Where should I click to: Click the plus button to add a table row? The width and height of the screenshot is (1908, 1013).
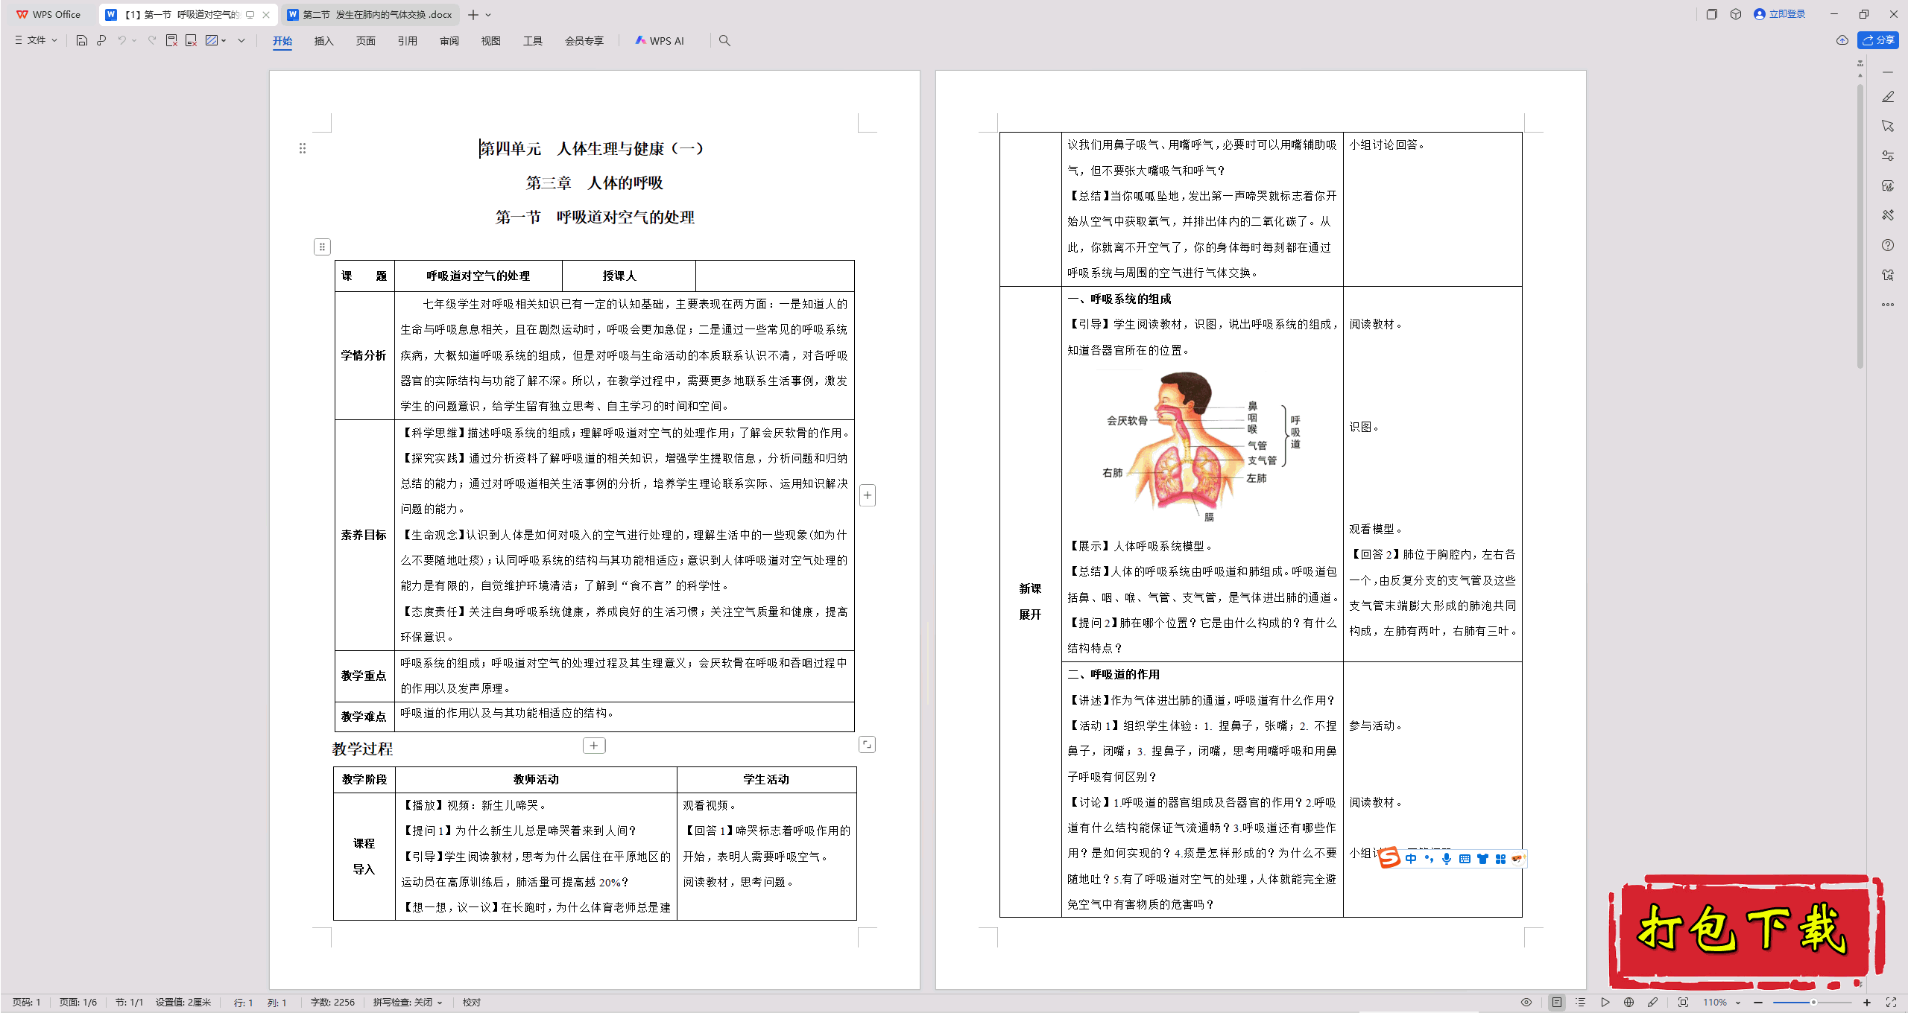point(594,746)
